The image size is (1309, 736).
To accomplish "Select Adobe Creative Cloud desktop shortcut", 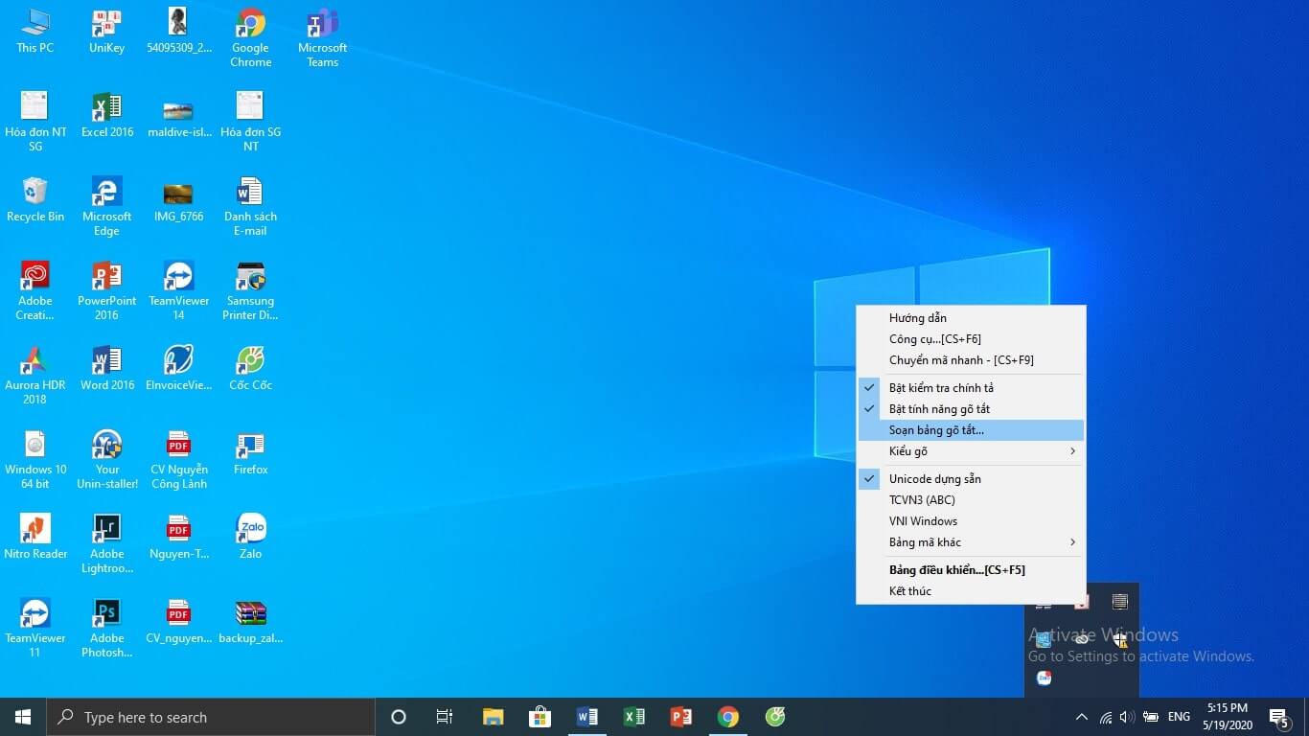I will pos(35,291).
